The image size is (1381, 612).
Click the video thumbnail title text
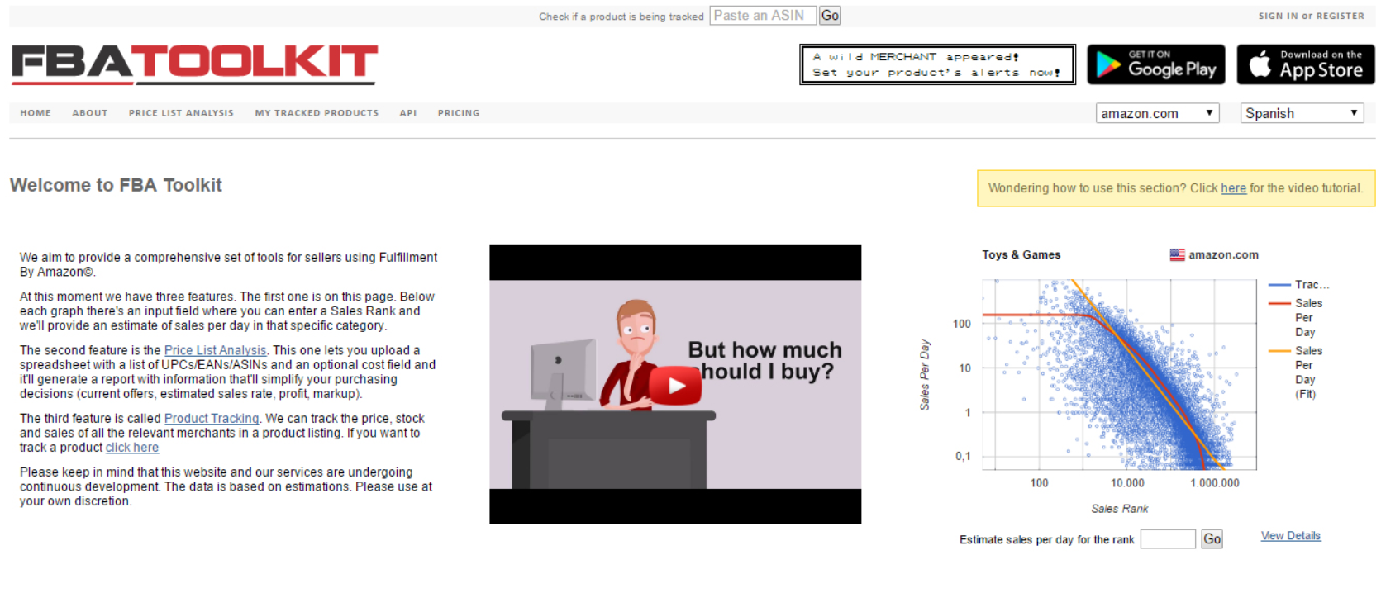(764, 361)
